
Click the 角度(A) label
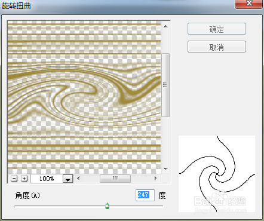coord(27,195)
